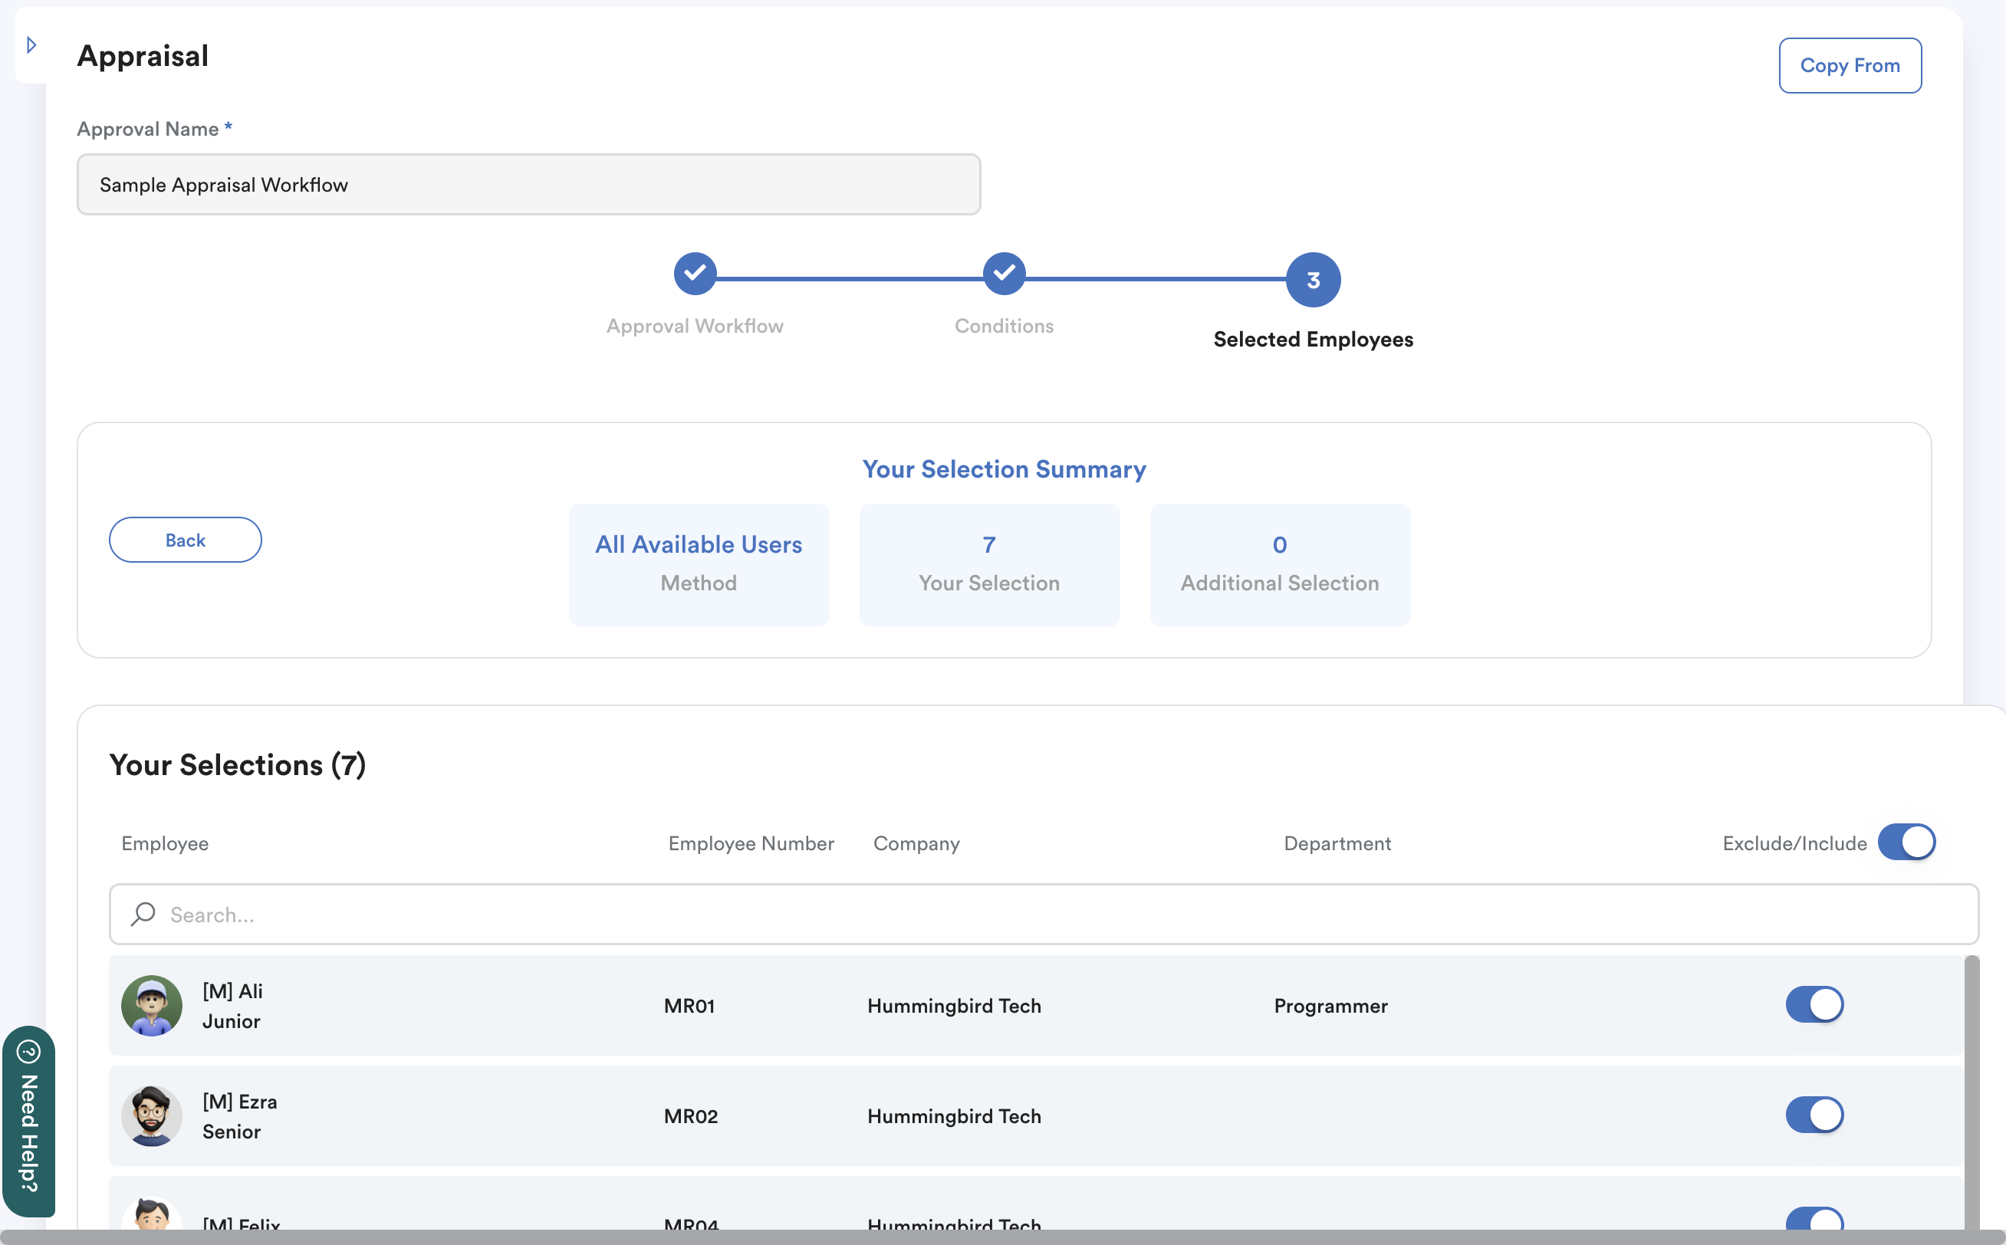2006x1245 pixels.
Task: Toggle include for Ali Junior
Action: tap(1814, 1004)
